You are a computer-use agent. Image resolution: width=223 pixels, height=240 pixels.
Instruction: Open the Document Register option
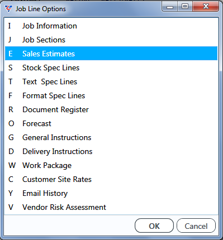(x=111, y=109)
